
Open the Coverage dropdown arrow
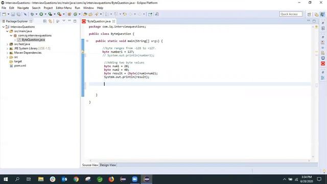coord(55,14)
